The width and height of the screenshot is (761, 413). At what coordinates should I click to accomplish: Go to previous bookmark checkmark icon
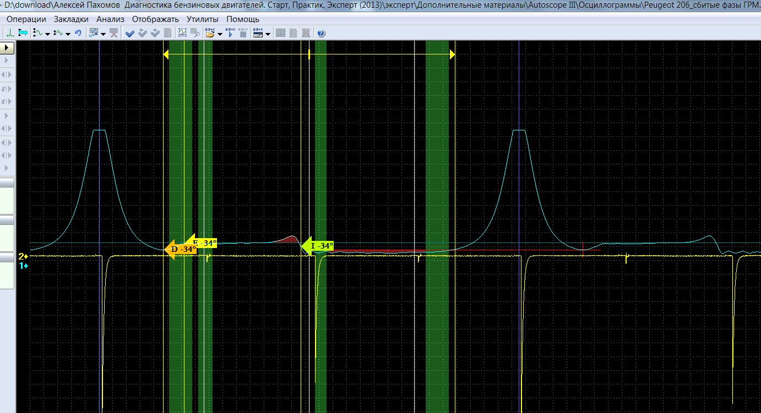143,33
